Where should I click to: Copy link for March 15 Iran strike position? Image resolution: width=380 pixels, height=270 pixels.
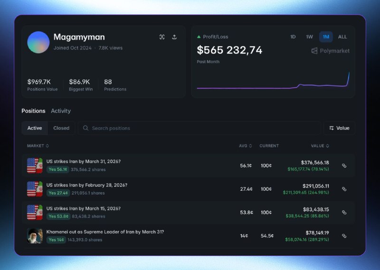344,212
